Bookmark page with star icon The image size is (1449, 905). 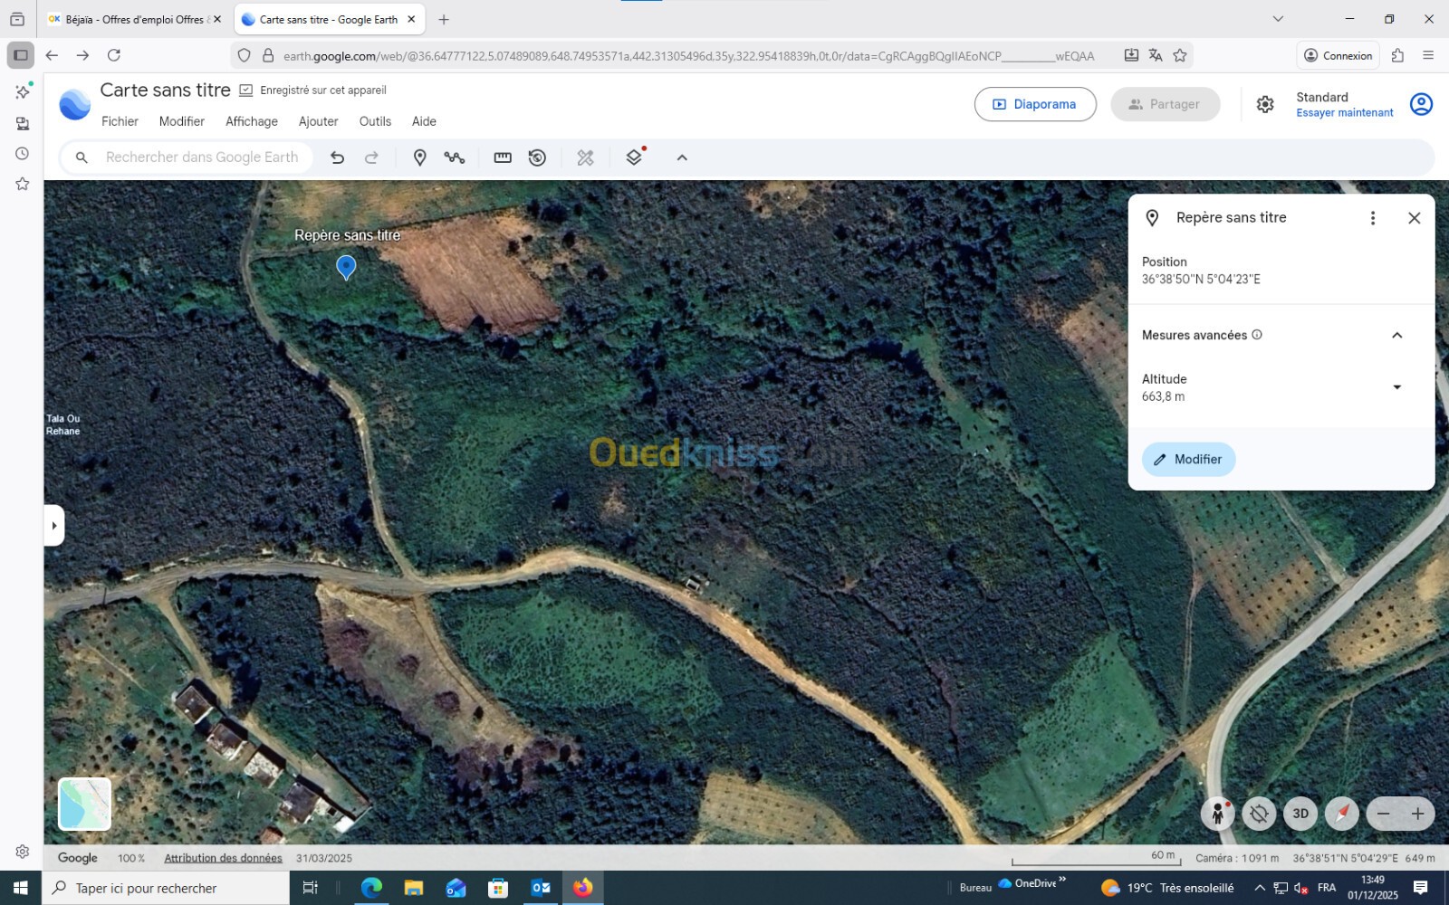[1179, 55]
